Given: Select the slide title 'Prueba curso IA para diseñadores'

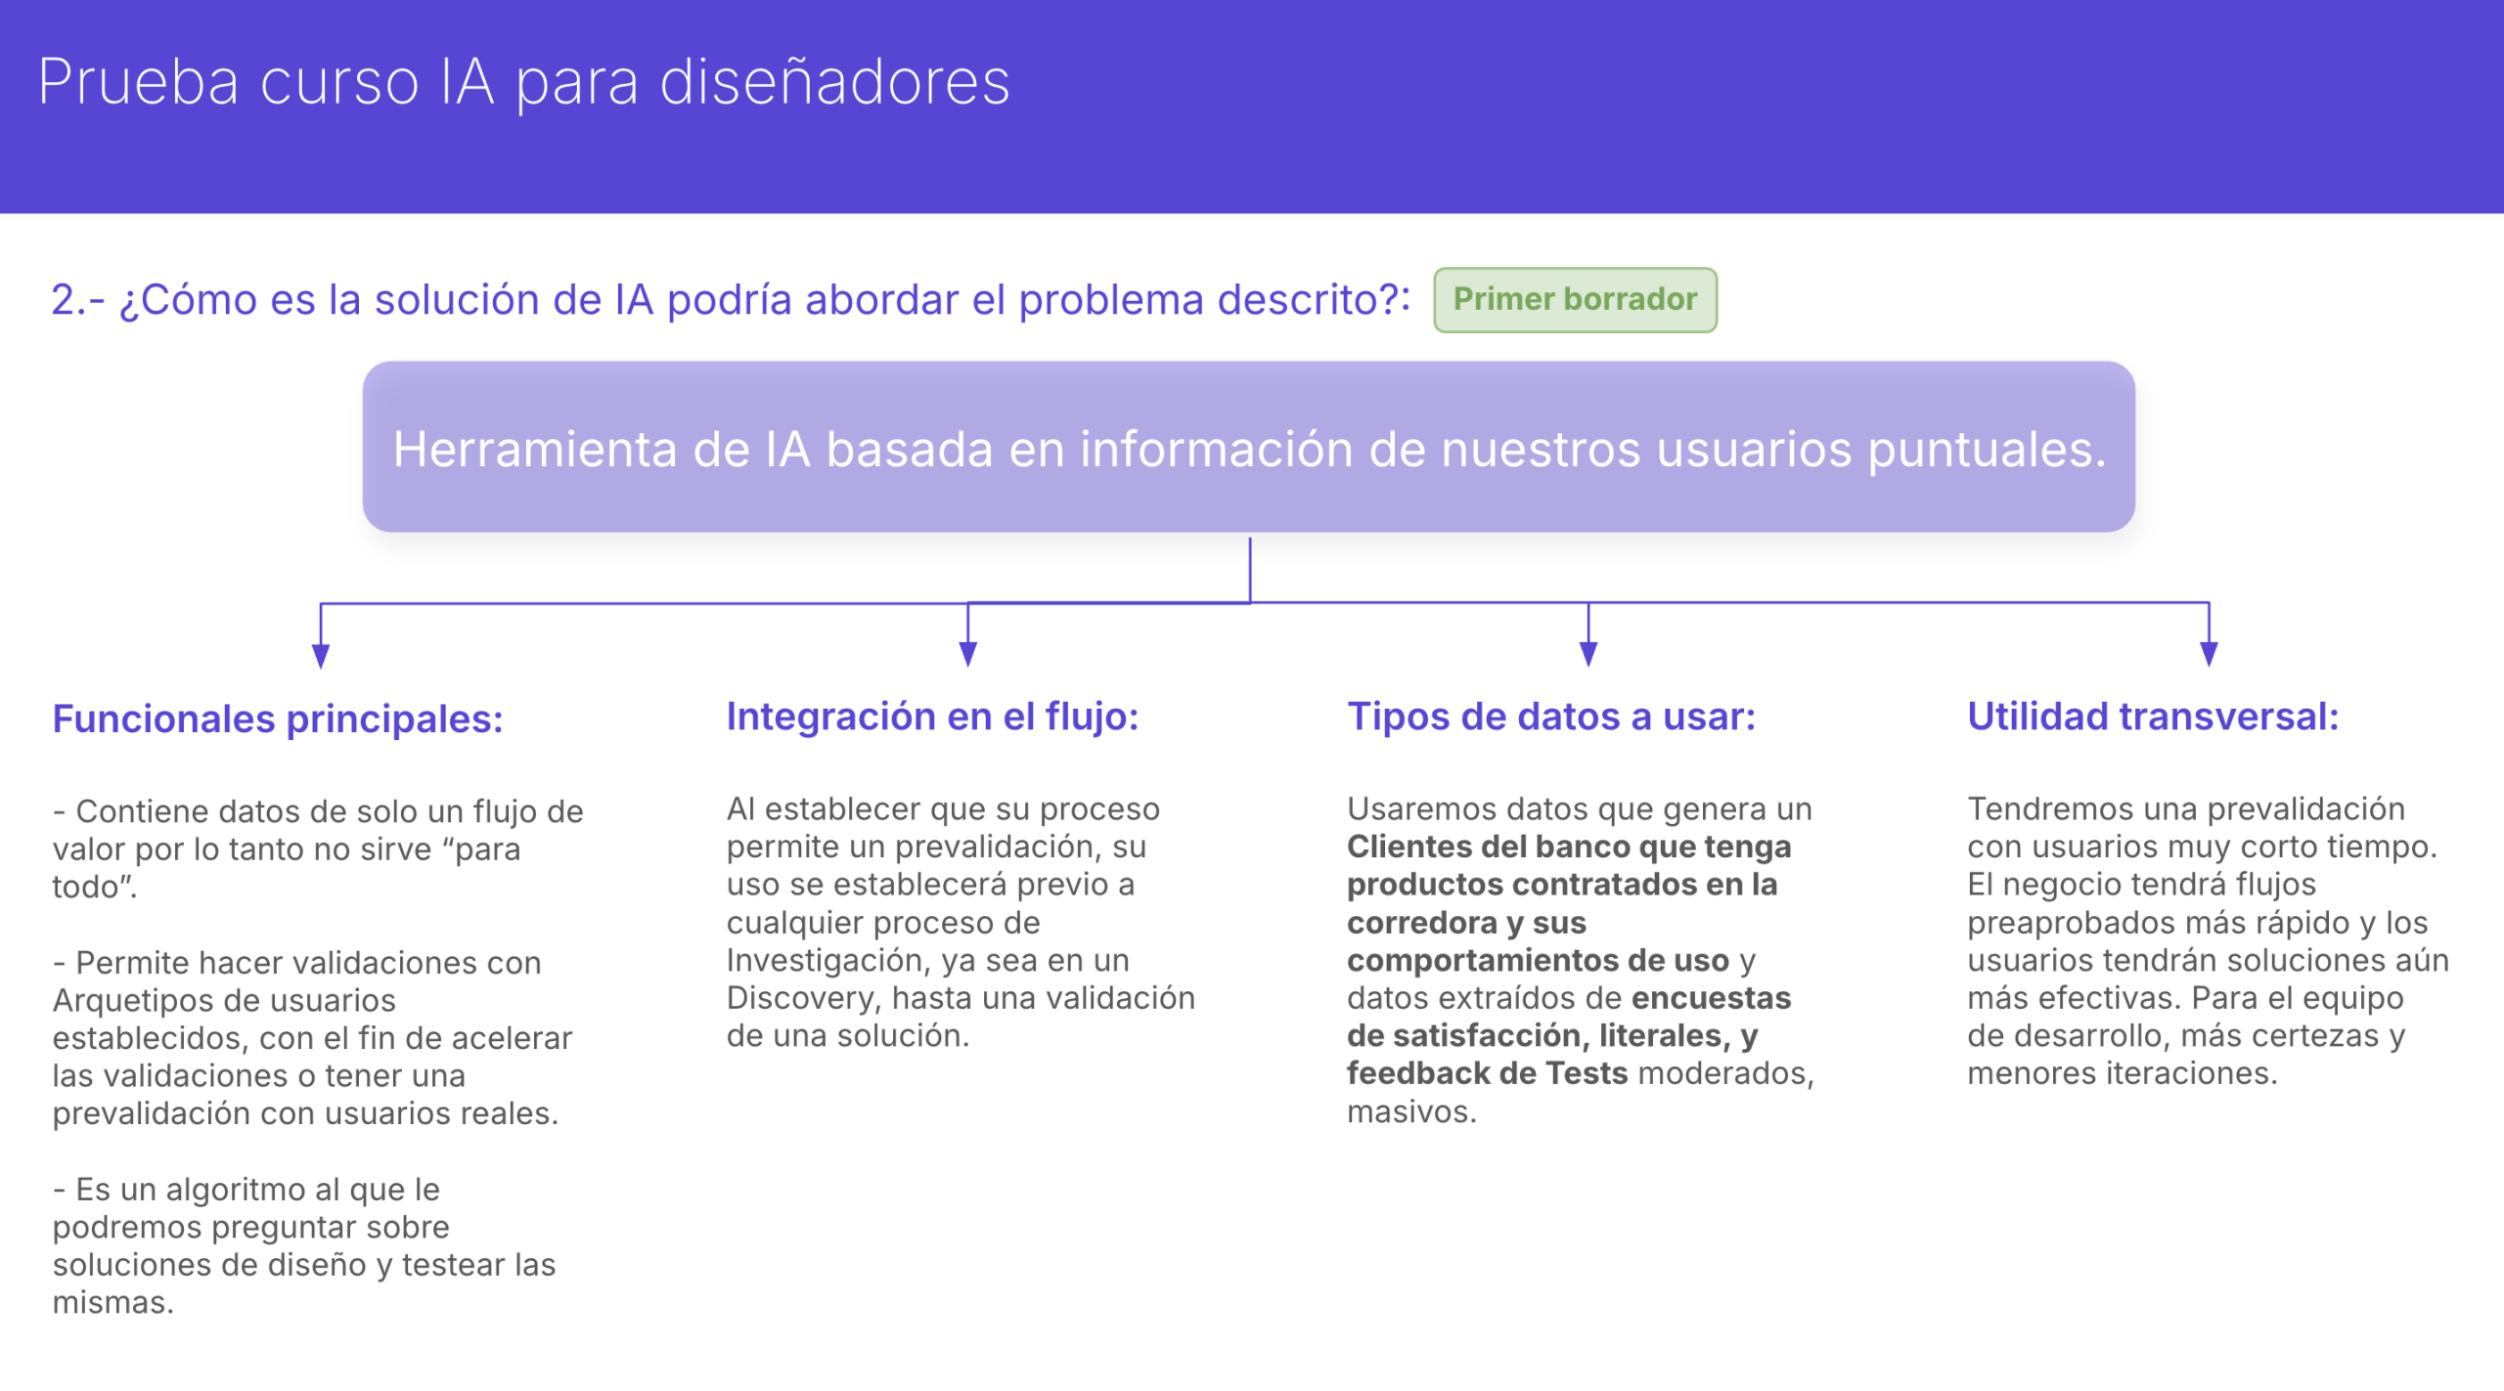Looking at the screenshot, I should (523, 82).
